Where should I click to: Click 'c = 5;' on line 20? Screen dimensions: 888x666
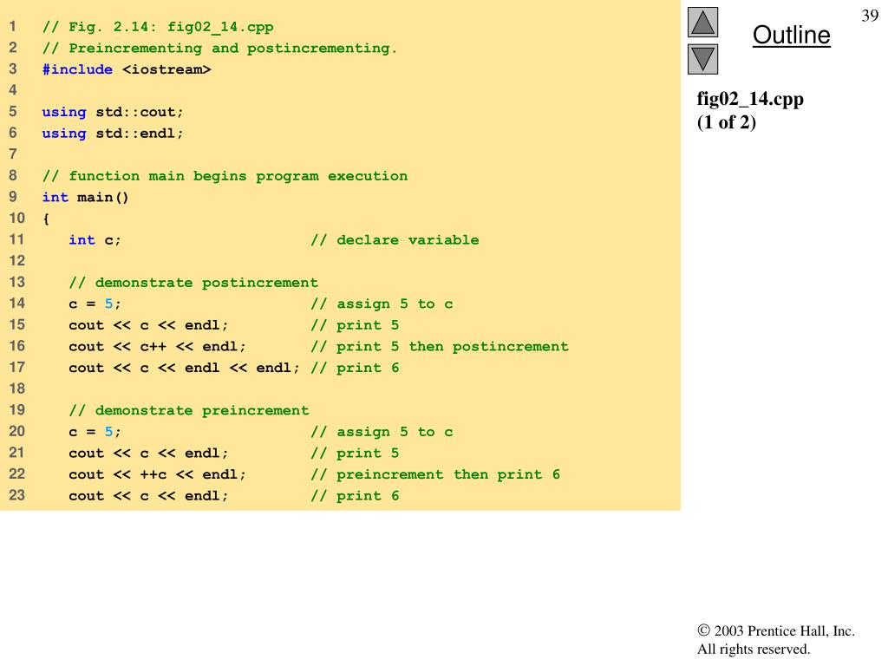pyautogui.click(x=95, y=432)
